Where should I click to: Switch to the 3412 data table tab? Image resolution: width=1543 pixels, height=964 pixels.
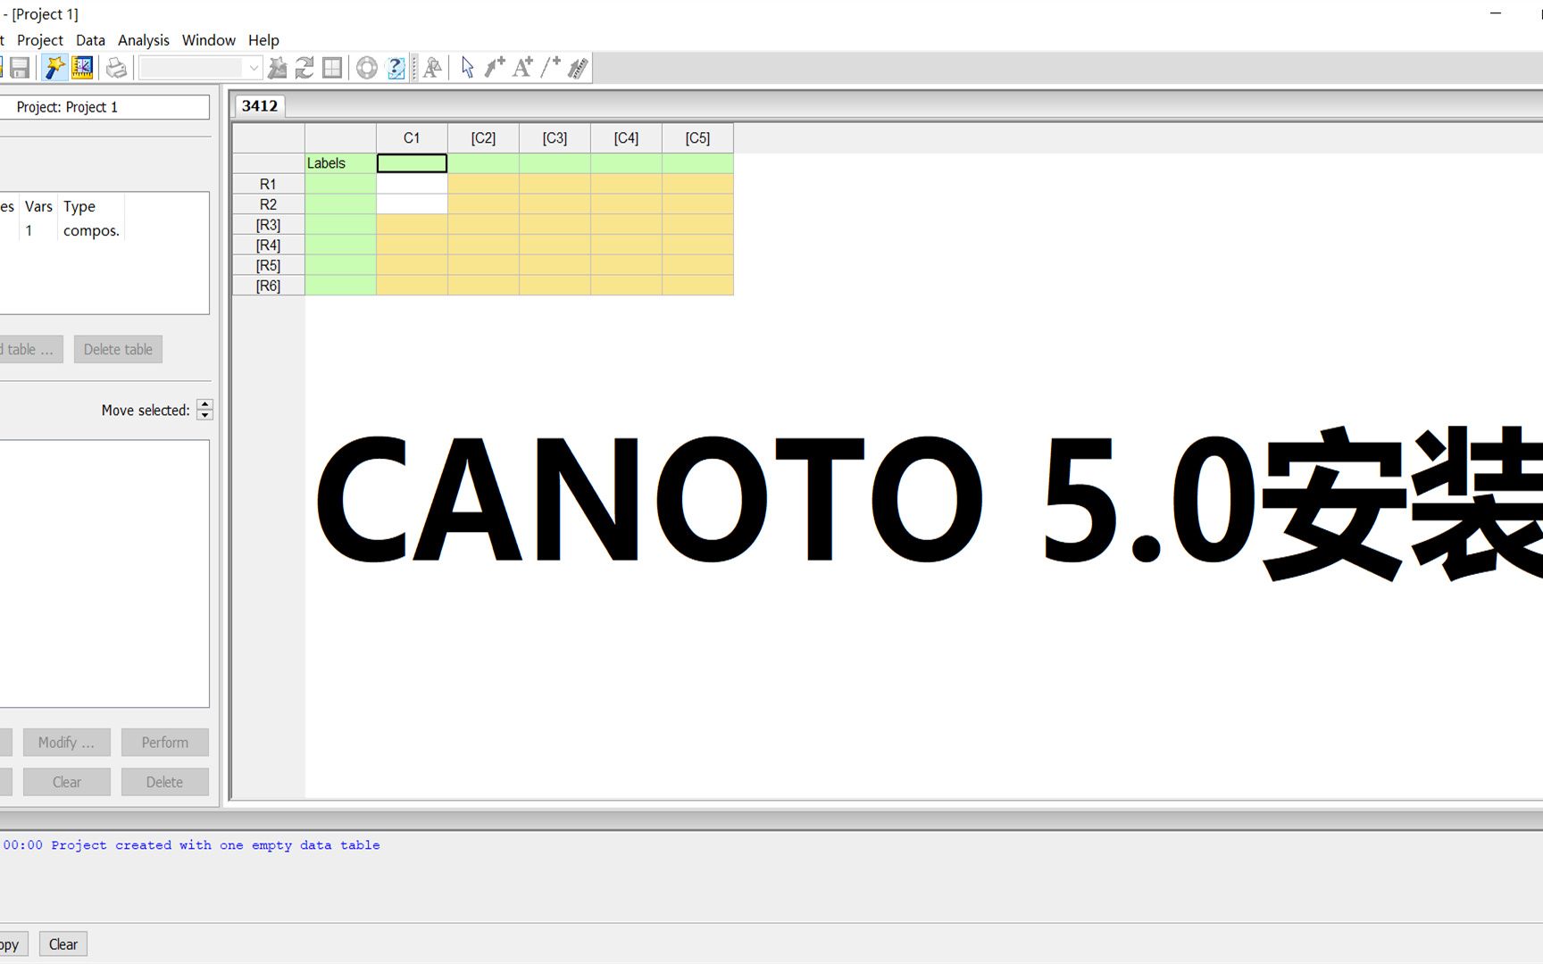(x=258, y=105)
